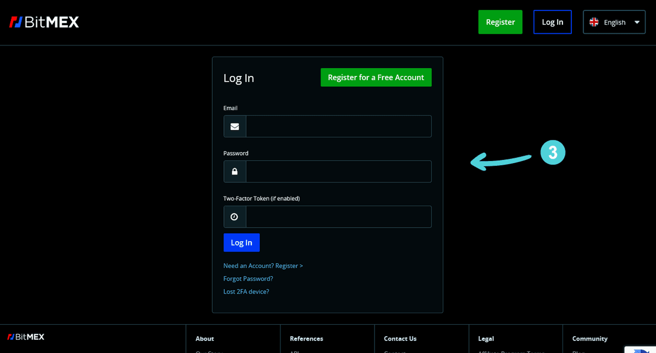Click the Legal footer heading
Image resolution: width=656 pixels, height=353 pixels.
[486, 339]
